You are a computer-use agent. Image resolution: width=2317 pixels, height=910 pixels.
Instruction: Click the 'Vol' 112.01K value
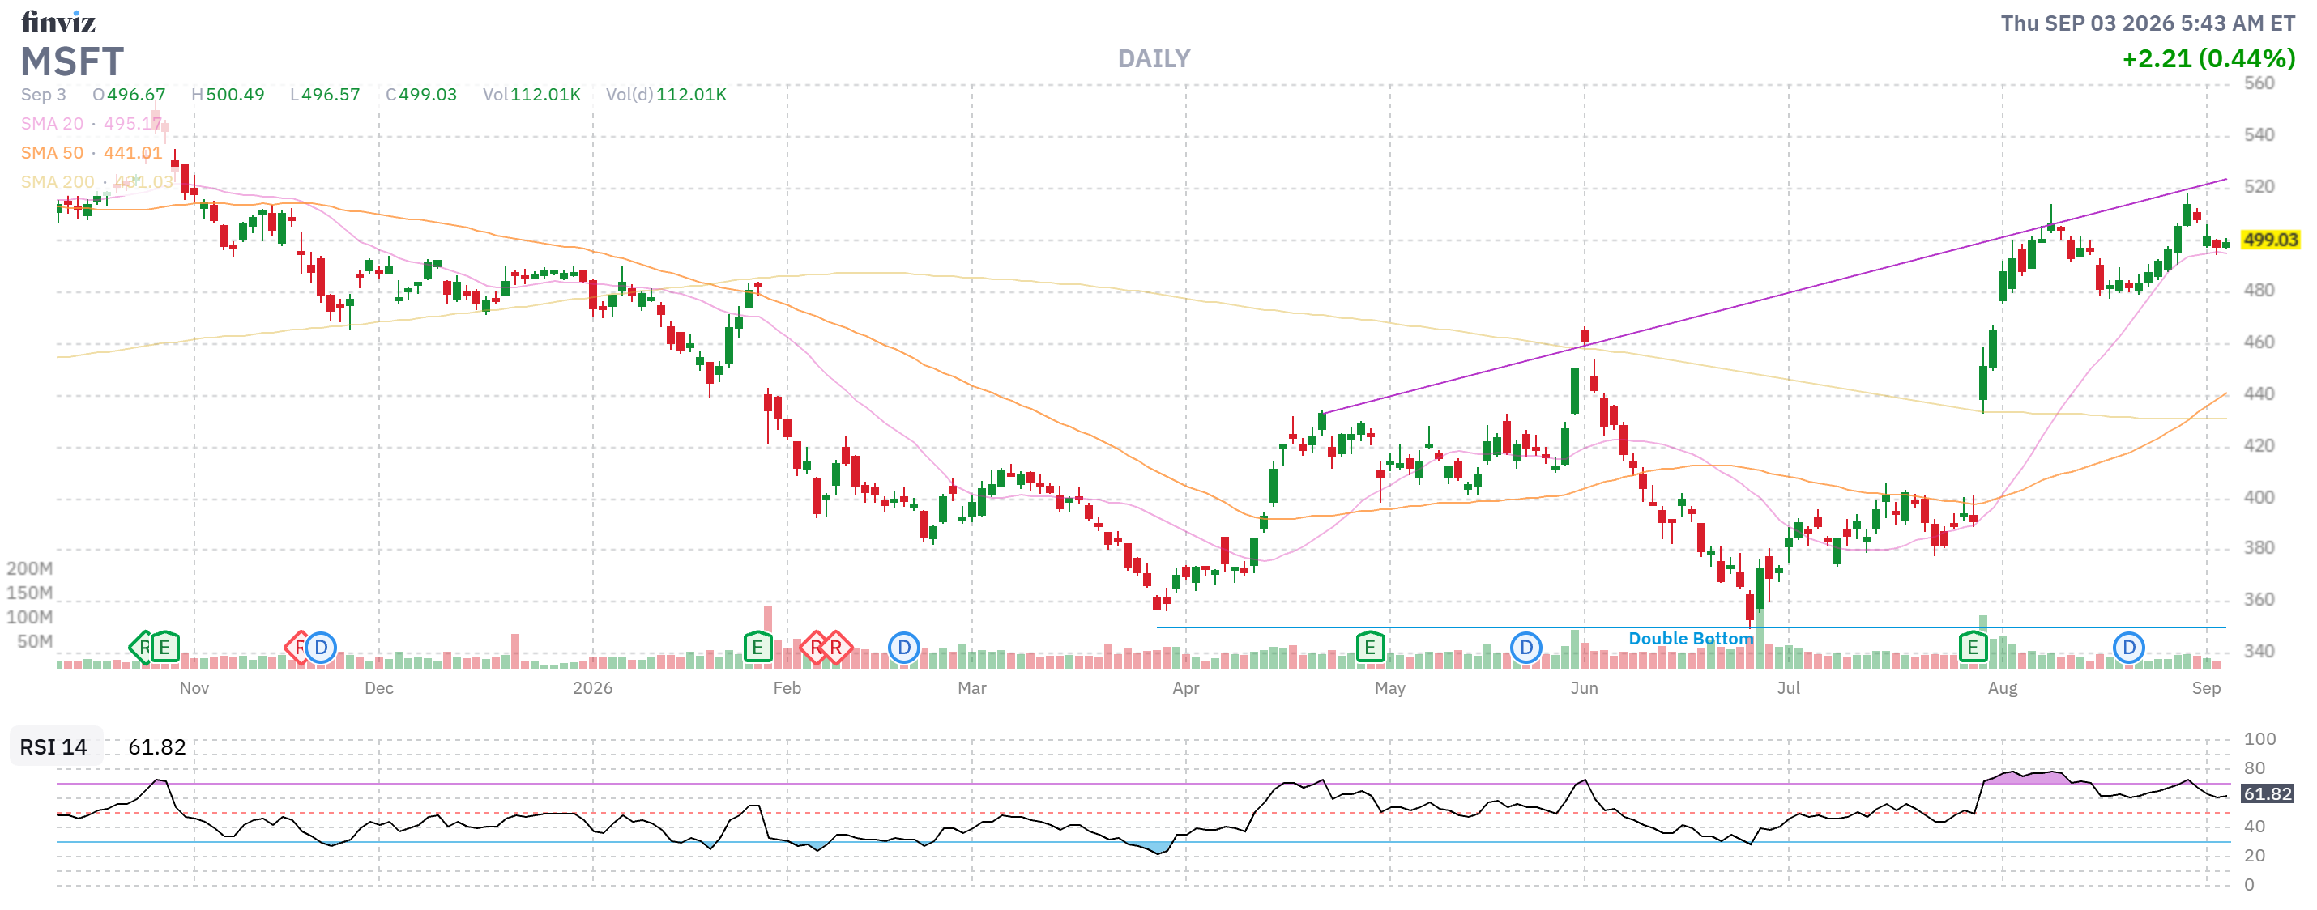(546, 95)
